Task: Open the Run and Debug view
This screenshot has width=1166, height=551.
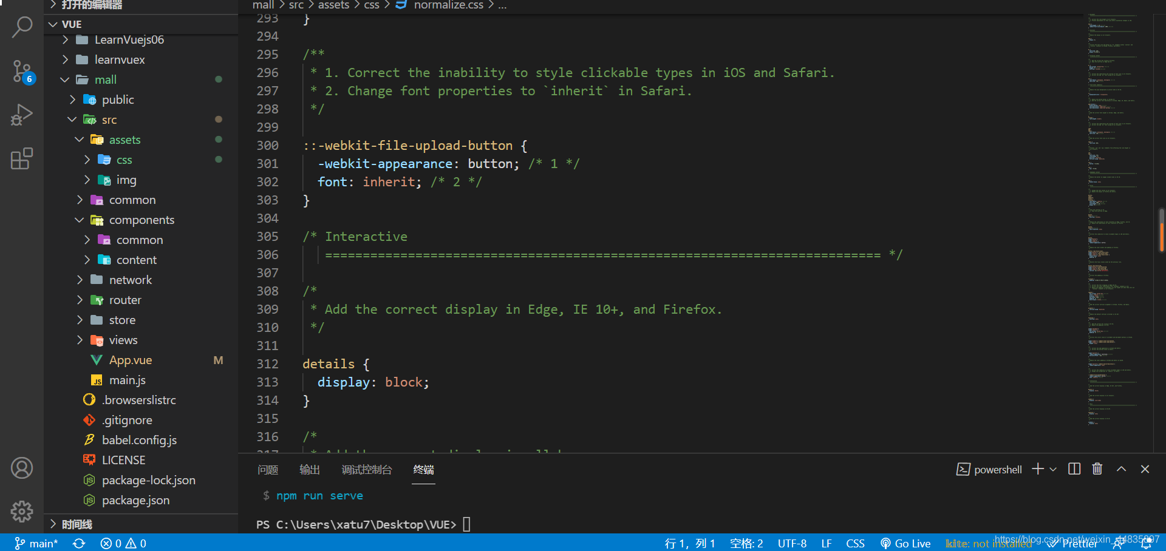Action: [22, 115]
